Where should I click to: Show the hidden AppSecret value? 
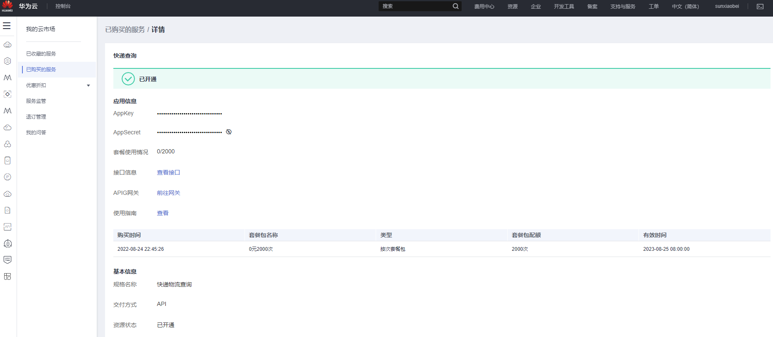click(x=229, y=132)
